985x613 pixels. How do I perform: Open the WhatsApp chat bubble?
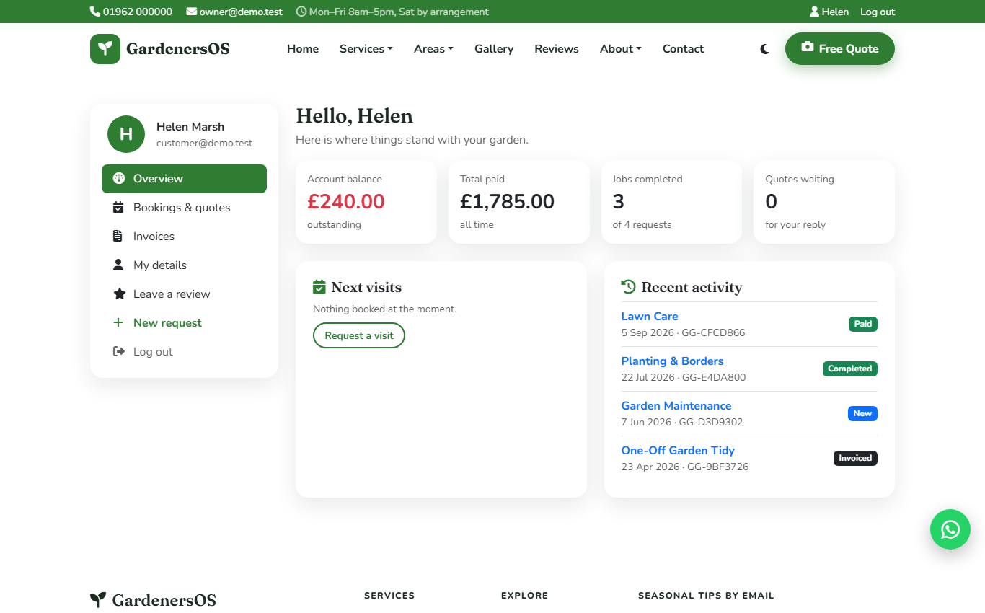950,529
